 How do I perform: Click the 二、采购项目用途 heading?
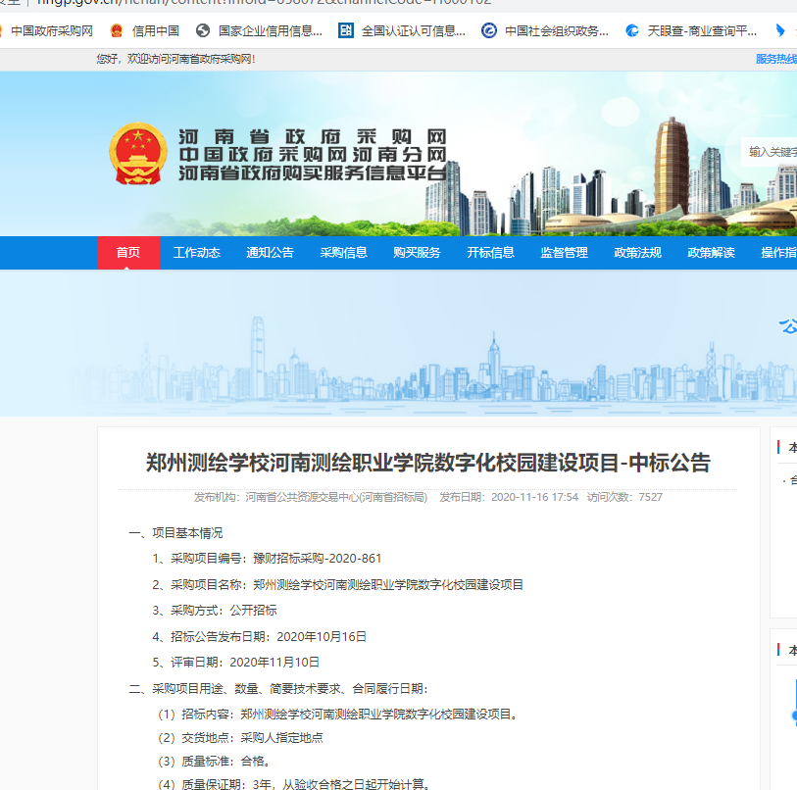(278, 689)
